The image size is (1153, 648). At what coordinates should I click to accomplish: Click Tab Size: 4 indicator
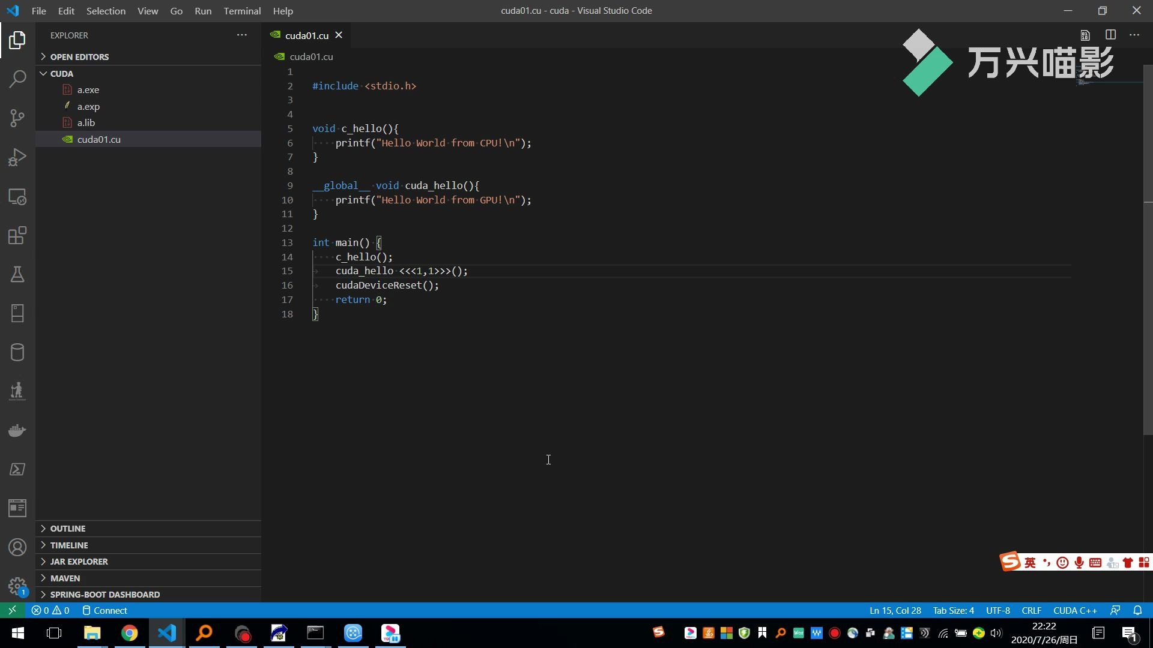pyautogui.click(x=953, y=610)
